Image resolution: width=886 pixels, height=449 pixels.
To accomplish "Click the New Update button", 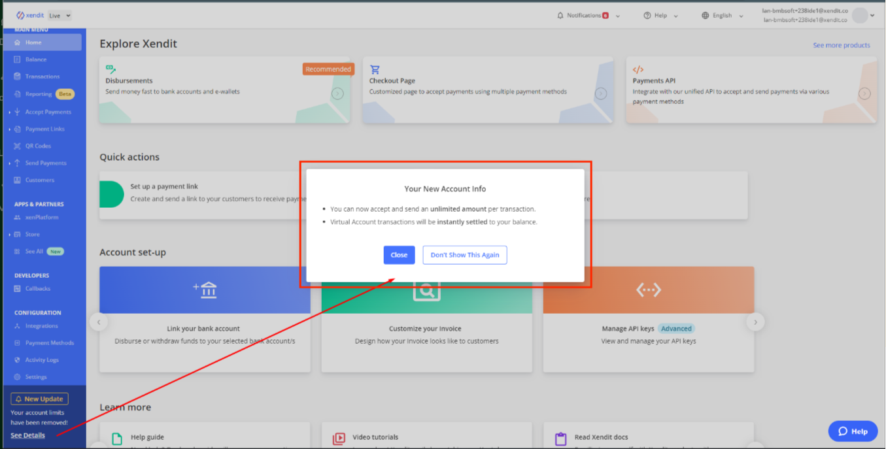I will pyautogui.click(x=39, y=399).
